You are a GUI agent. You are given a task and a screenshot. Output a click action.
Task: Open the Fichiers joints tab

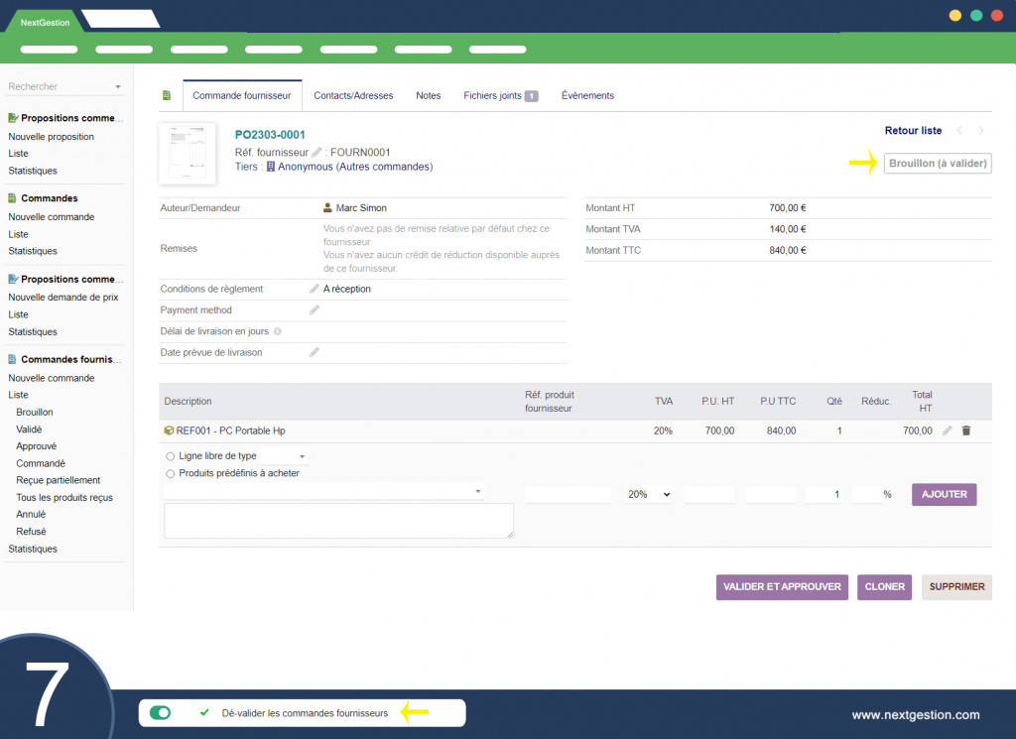500,95
